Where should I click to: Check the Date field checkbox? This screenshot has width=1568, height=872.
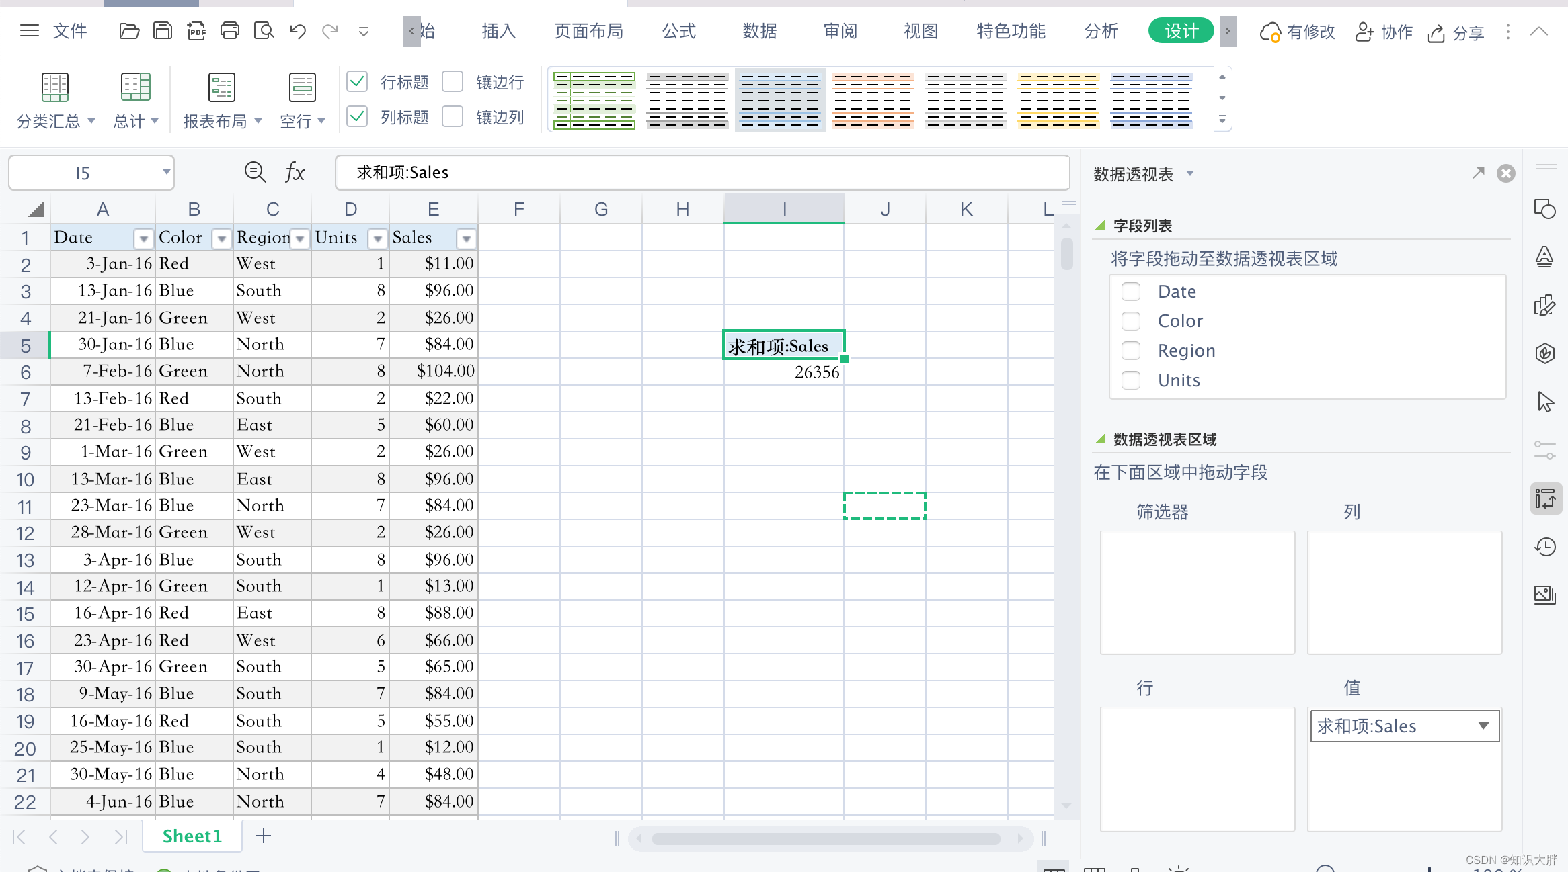pos(1131,292)
